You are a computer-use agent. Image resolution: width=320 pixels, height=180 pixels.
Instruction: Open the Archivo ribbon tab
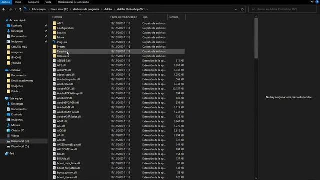(x=6, y=2)
